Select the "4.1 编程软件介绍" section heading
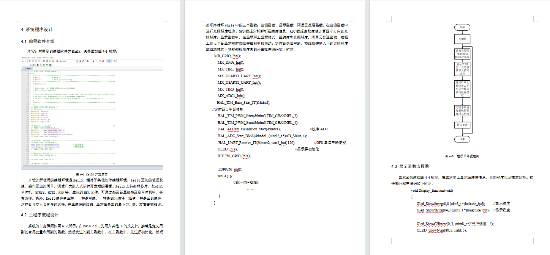This screenshot has width=550, height=255. pos(40,42)
